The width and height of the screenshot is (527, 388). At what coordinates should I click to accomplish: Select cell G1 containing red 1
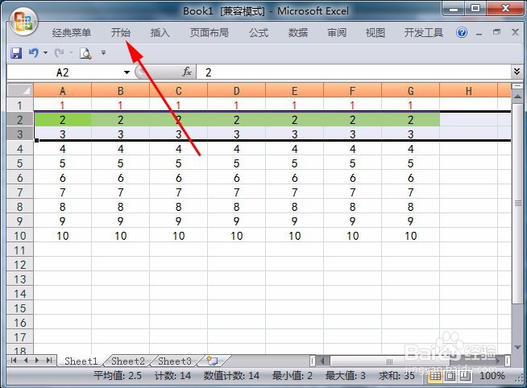coord(410,105)
